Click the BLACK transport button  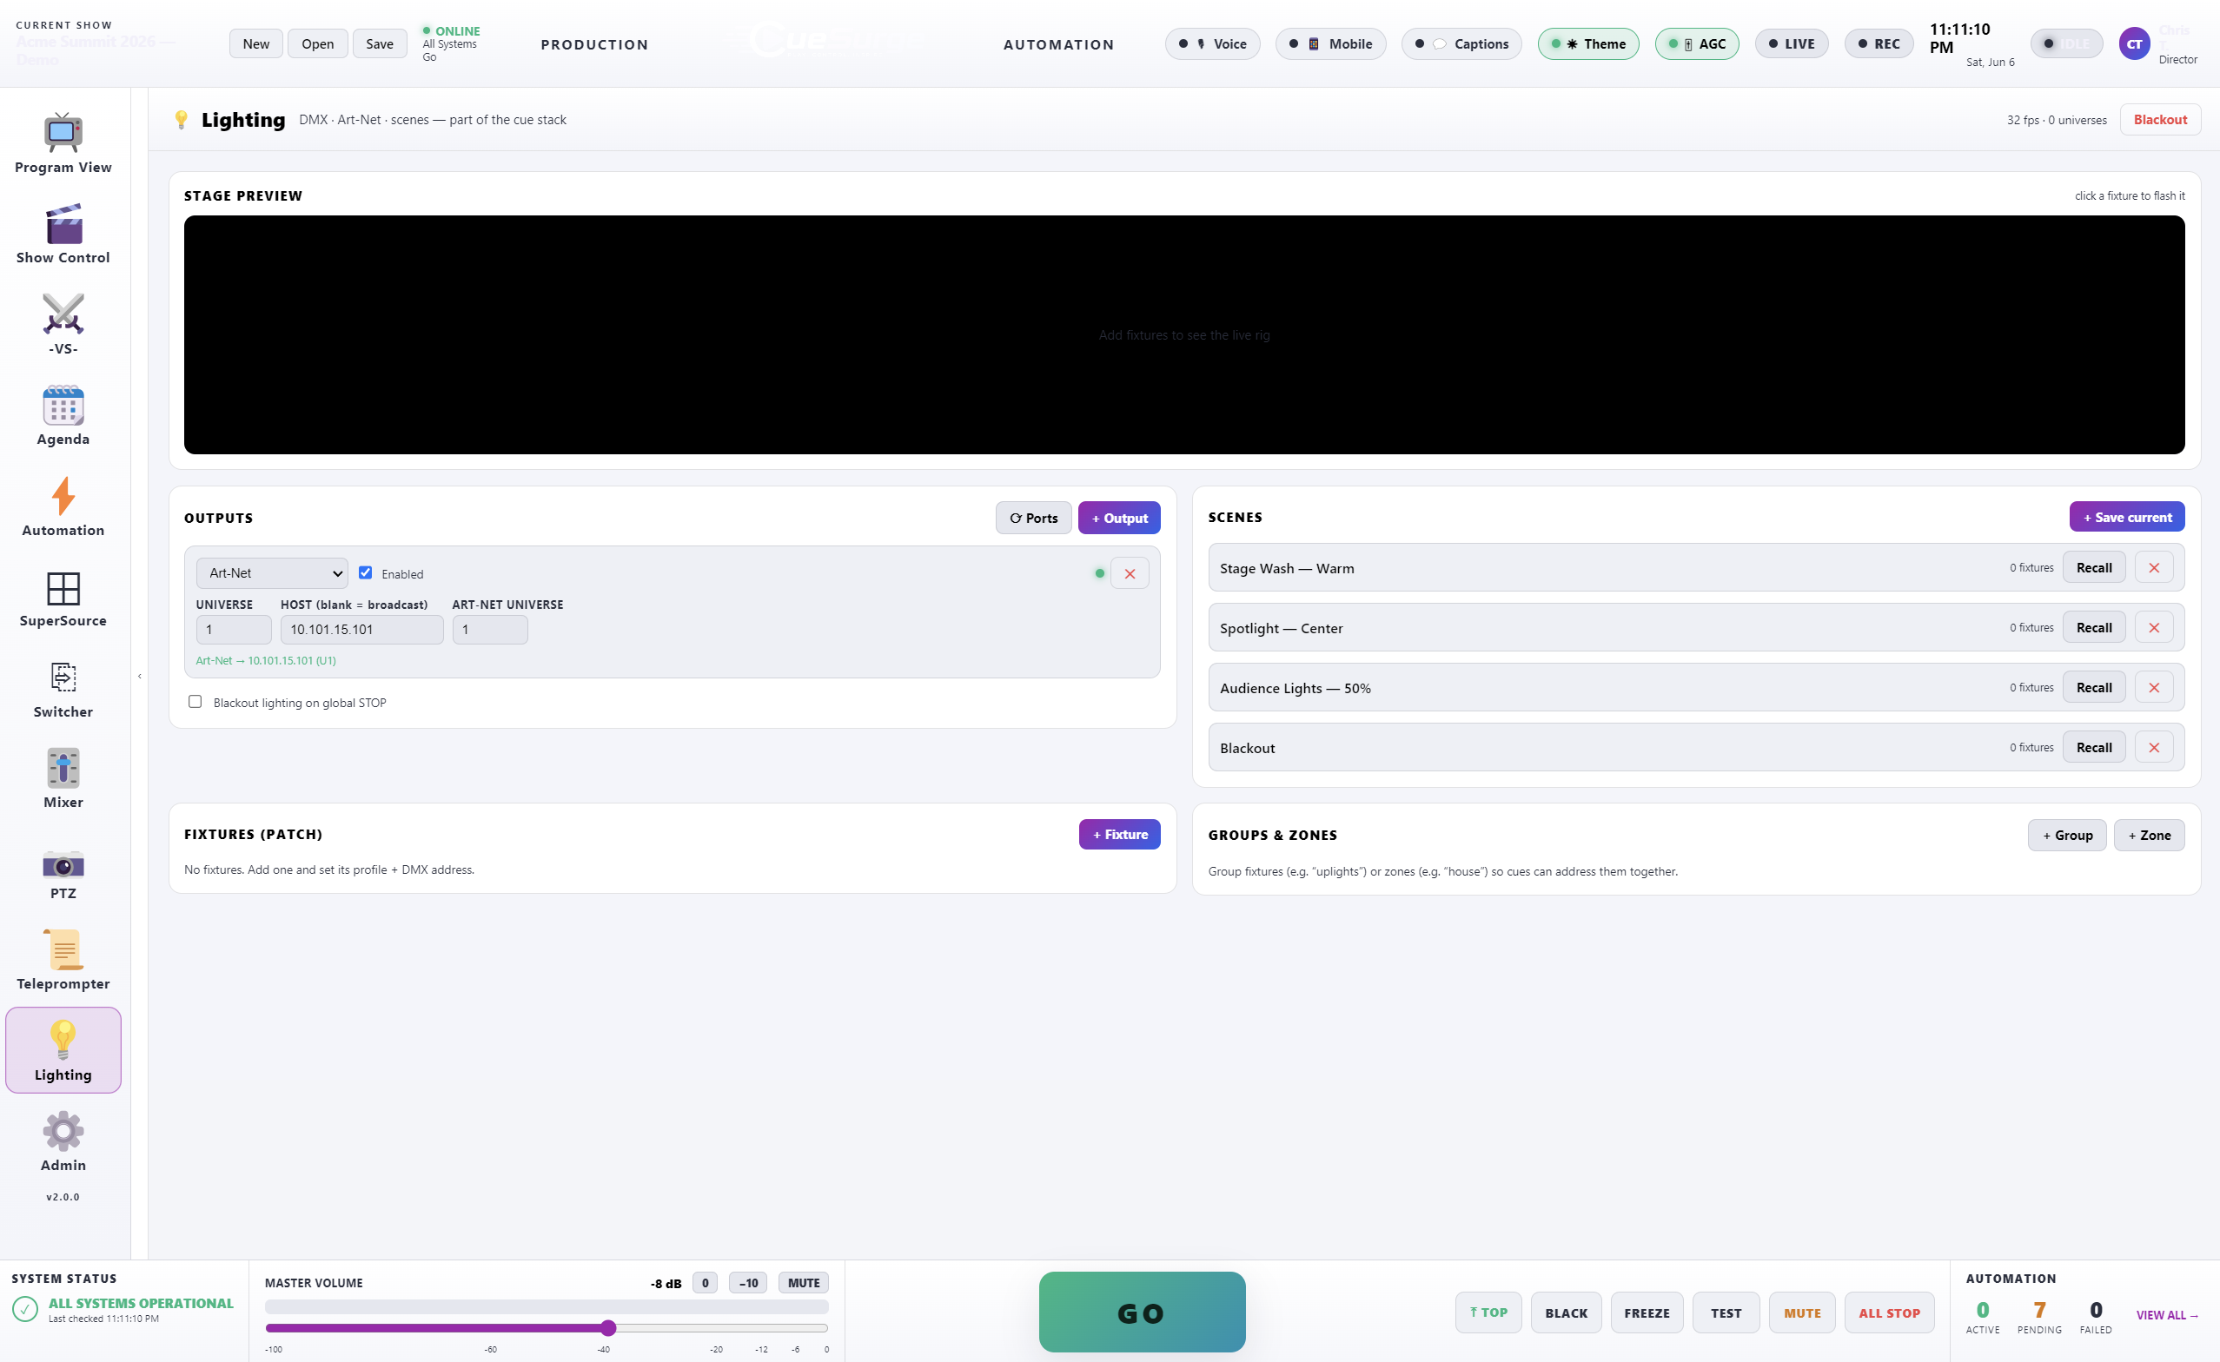tap(1566, 1312)
